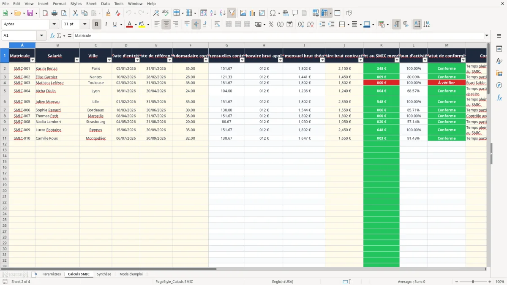Open the font size dropdown
The width and height of the screenshot is (507, 285).
(x=84, y=24)
